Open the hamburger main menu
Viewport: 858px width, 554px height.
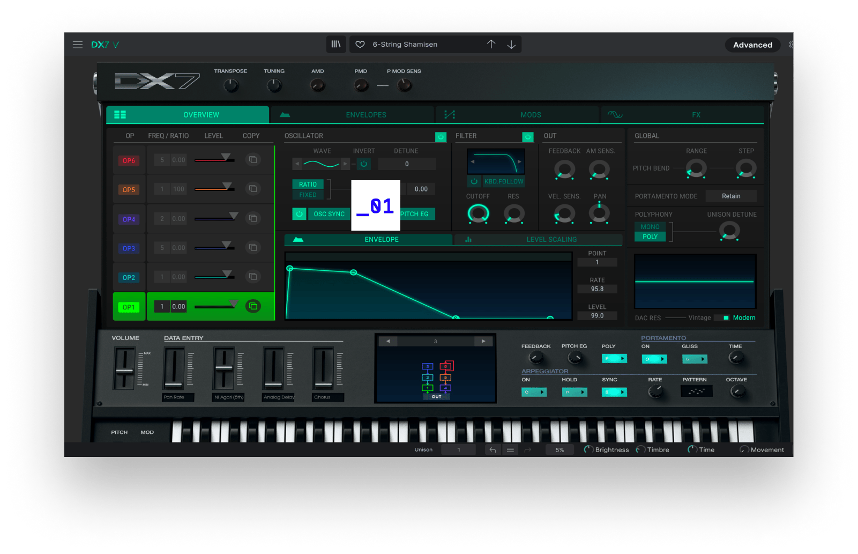78,45
